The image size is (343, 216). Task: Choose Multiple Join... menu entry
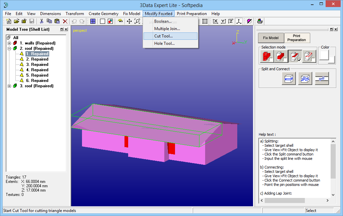(x=171, y=29)
